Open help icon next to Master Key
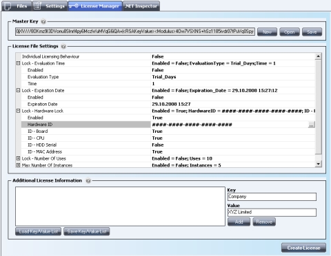 pyautogui.click(x=43, y=21)
